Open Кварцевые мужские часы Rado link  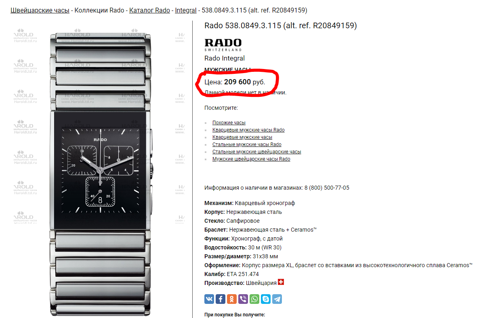248,130
